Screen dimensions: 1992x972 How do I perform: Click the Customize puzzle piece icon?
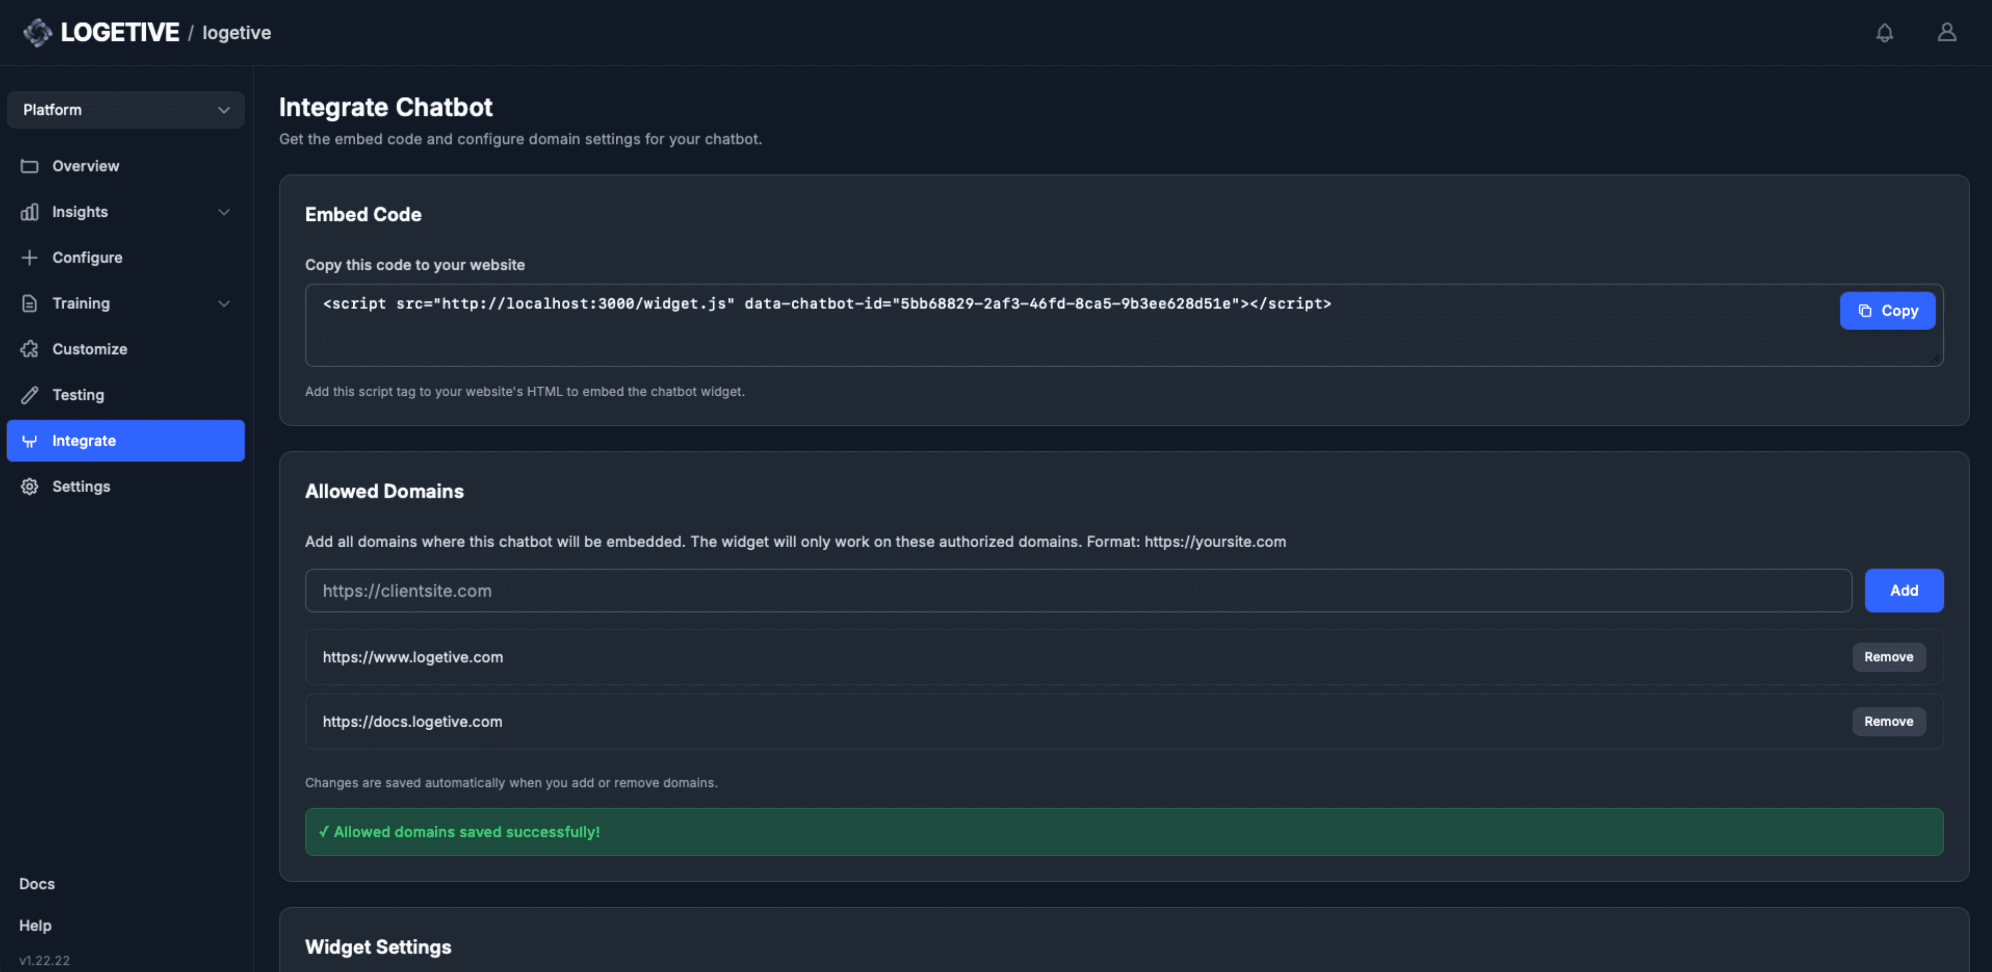30,350
